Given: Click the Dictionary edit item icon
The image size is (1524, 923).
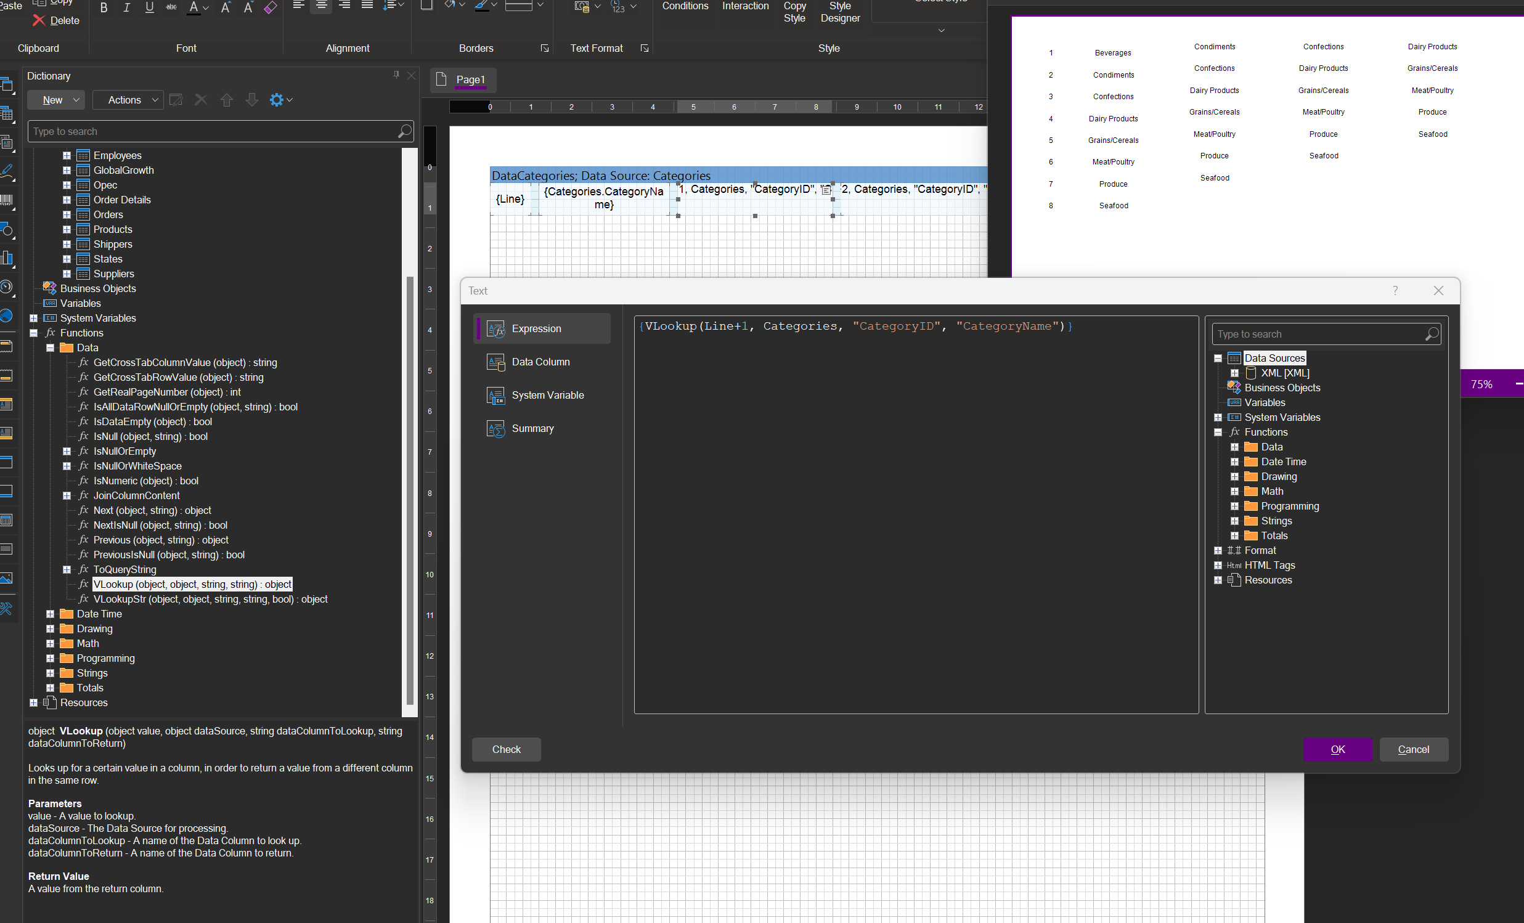Looking at the screenshot, I should point(176,100).
